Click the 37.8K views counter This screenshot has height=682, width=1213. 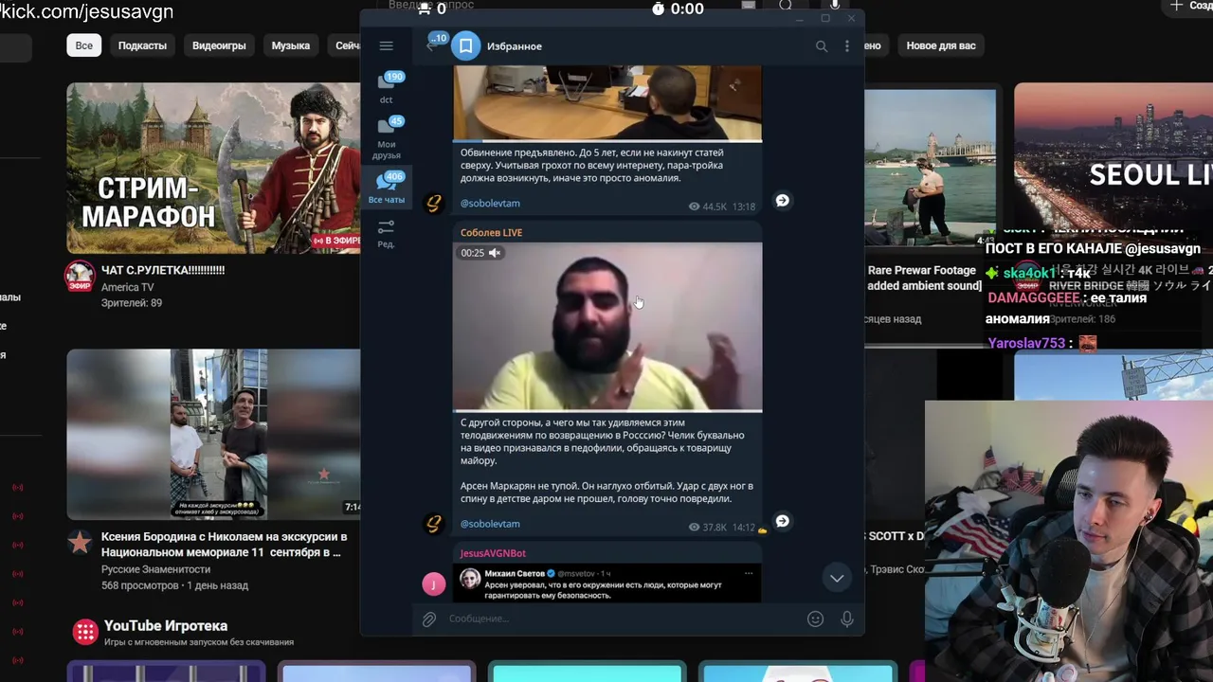[x=708, y=527]
